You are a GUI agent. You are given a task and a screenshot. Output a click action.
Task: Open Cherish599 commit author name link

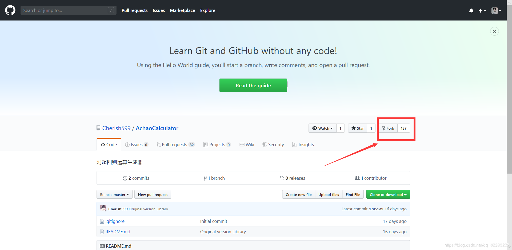tap(118, 209)
